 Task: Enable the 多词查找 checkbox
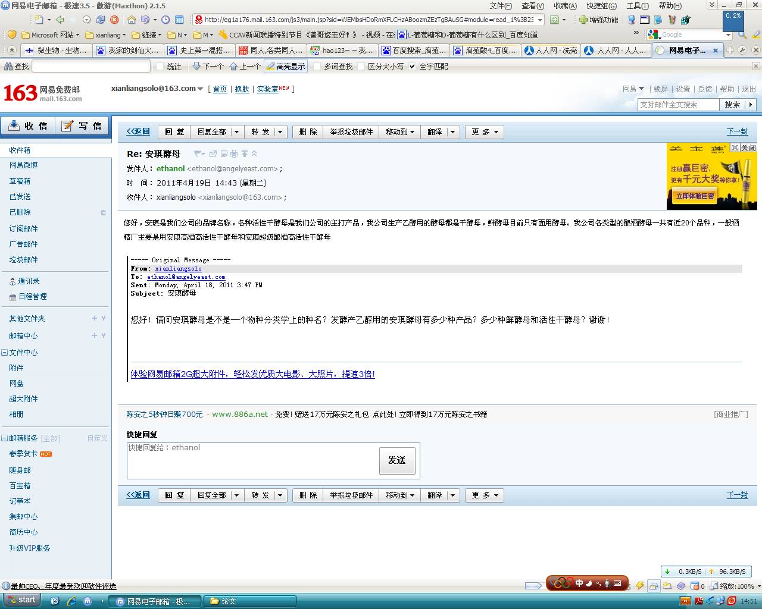click(x=317, y=67)
